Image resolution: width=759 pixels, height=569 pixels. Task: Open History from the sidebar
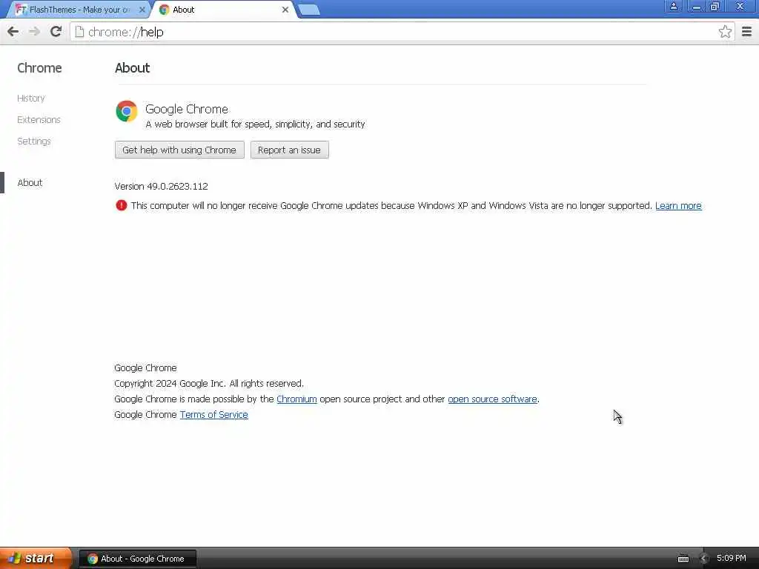31,99
